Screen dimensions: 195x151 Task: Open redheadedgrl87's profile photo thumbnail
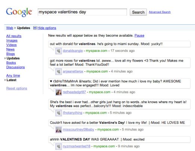pyautogui.click(x=59, y=92)
